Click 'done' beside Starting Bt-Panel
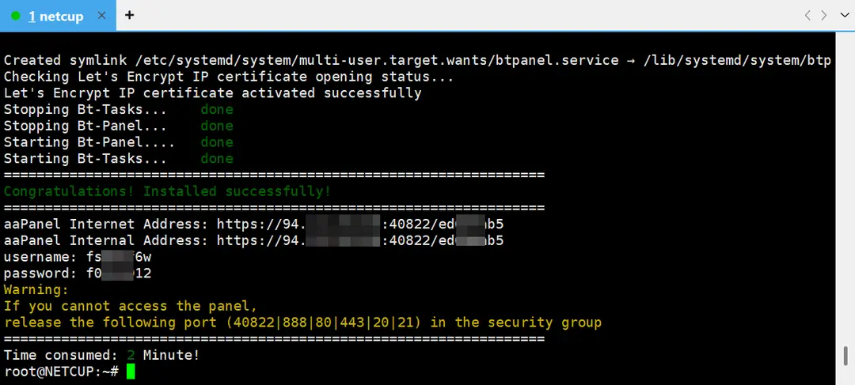Screen dimensions: 855x385 click(216, 142)
